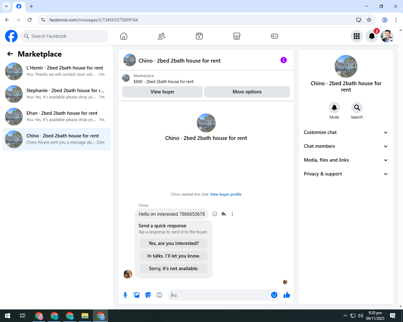Send a voice clip with microphone icon
Screen dimensions: 403x322
(x=125, y=295)
